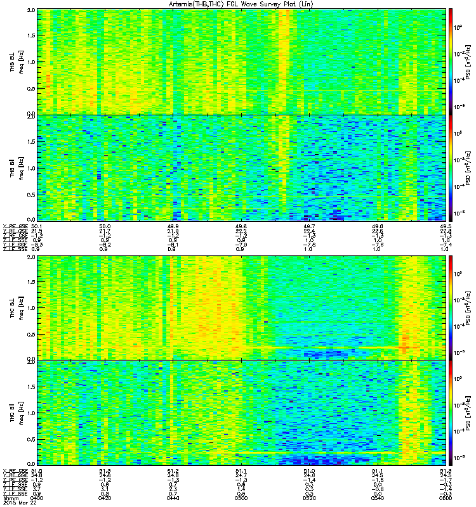Click the THB 'X_RE_GSE' row label above THC panels
Screen dimensions: 476x507
click(15, 227)
